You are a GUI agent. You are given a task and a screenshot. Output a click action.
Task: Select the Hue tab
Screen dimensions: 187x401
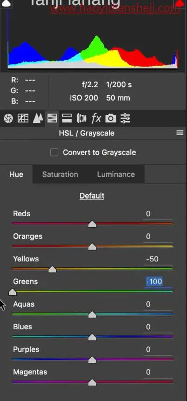16,174
